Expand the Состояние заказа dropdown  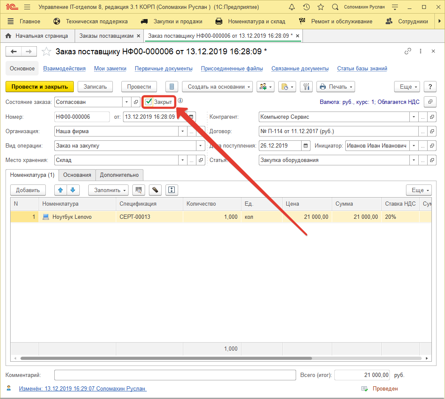click(127, 102)
